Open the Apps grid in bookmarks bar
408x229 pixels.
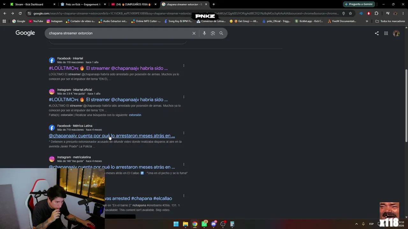[4, 21]
